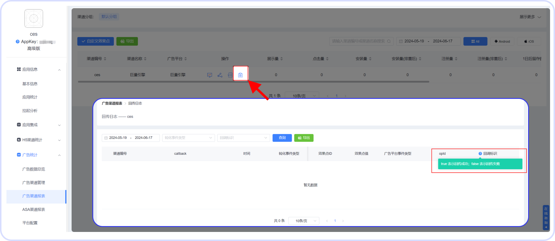Sort by 渠道编号 using its sort icon

point(105,59)
